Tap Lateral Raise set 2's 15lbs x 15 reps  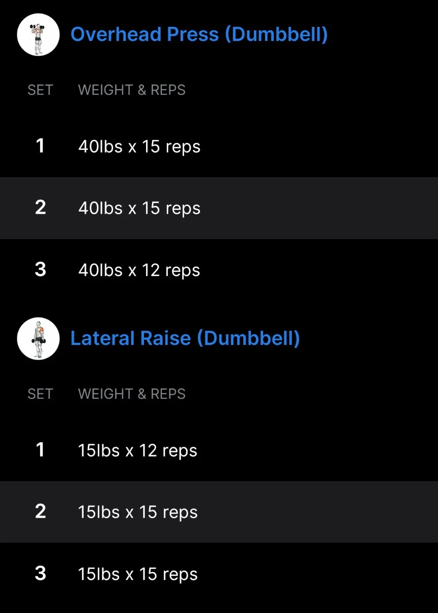(137, 512)
